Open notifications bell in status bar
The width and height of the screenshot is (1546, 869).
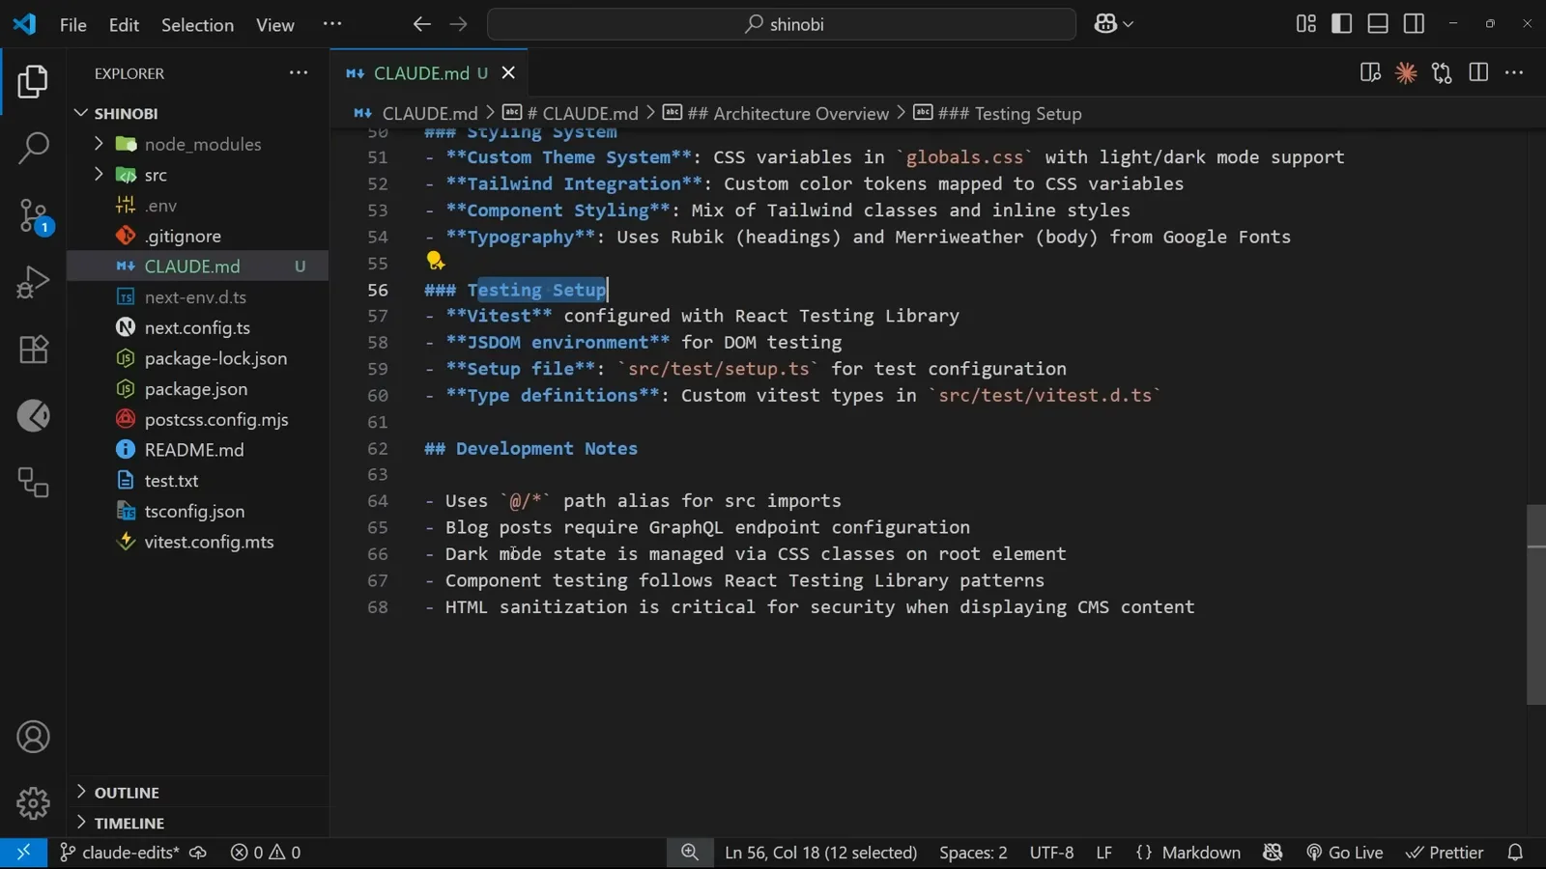1515,853
